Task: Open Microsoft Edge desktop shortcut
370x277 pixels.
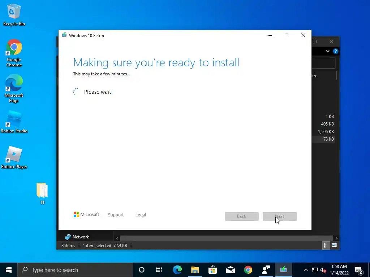Action: pos(14,89)
